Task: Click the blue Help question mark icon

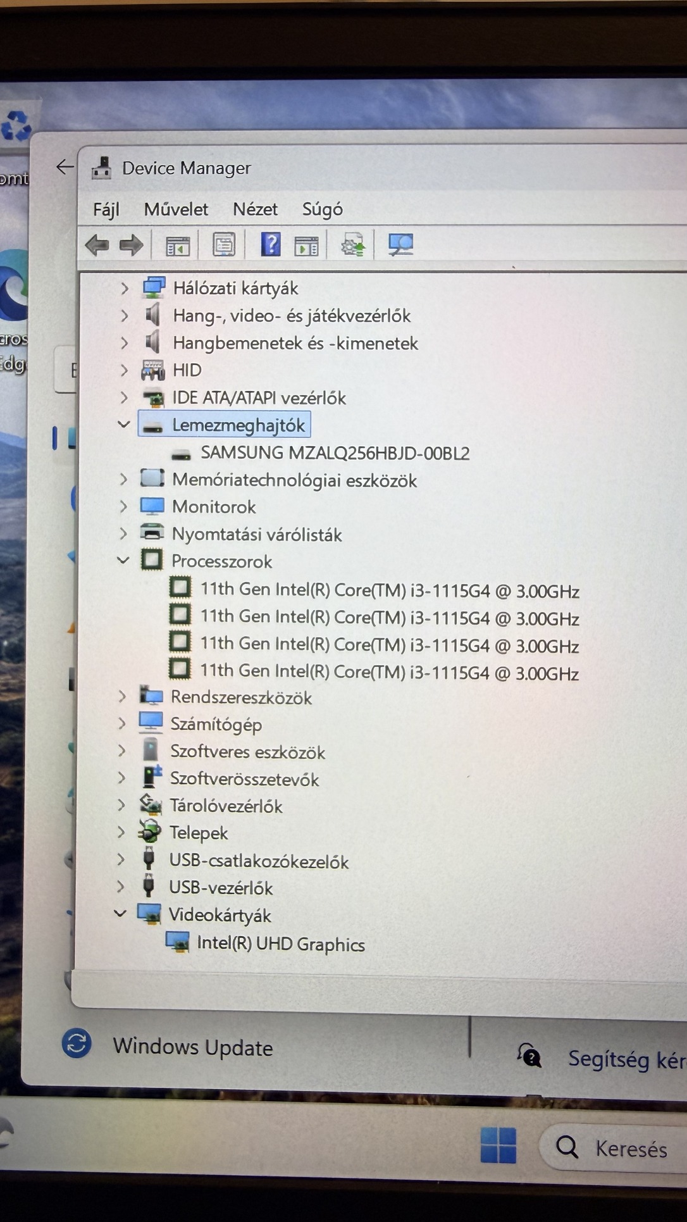Action: (271, 244)
